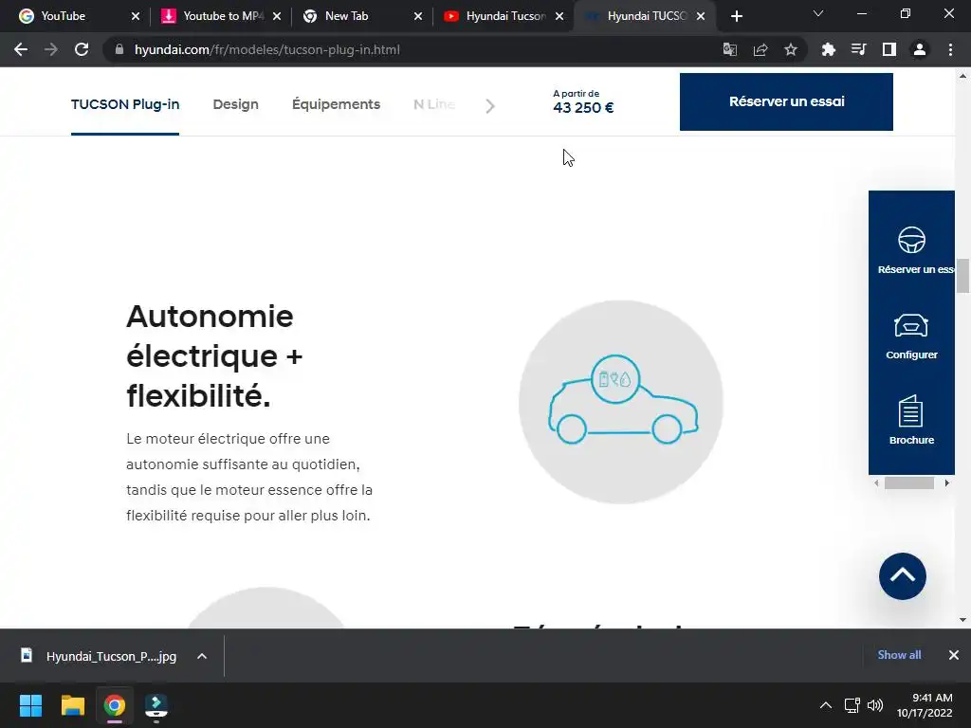Open the Google Translate page icon
This screenshot has width=971, height=728.
point(730,49)
